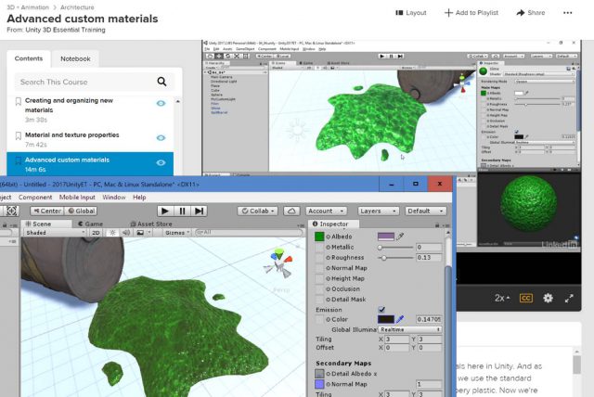Switch to the Notebook tab

(75, 59)
